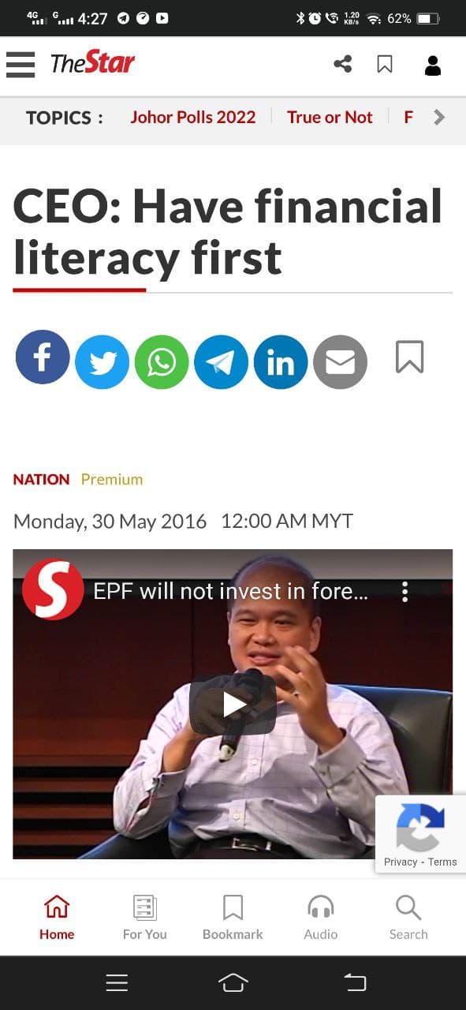Toggle the bookmark beside the share icons
466x1010 pixels.
pyautogui.click(x=409, y=357)
